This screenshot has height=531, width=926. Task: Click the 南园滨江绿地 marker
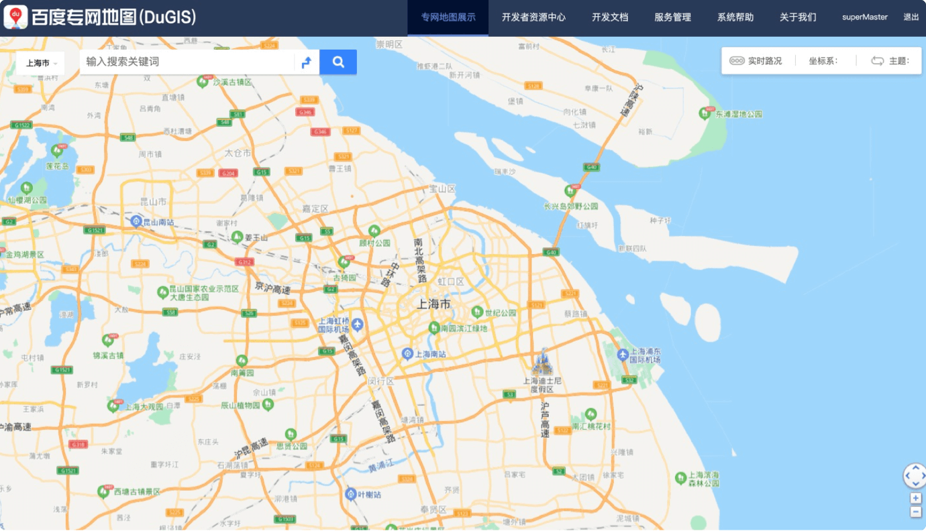(433, 328)
